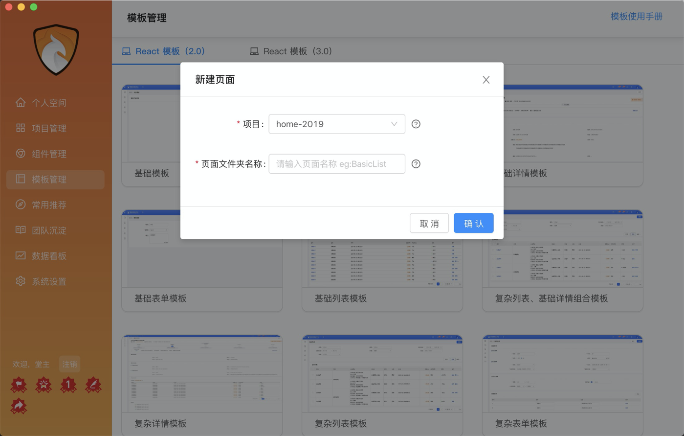Click the number 1 badge icon
Image resolution: width=684 pixels, height=436 pixels.
(x=68, y=385)
